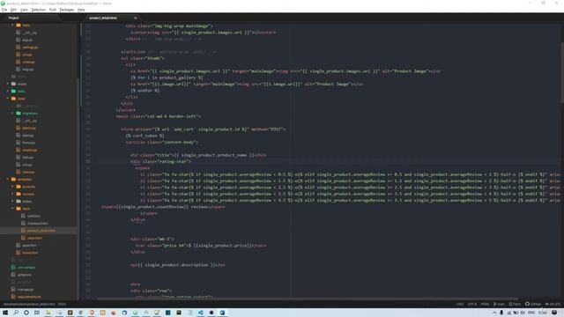This screenshot has height=317, width=564.
Task: Click the file path in status bar
Action: 29,304
